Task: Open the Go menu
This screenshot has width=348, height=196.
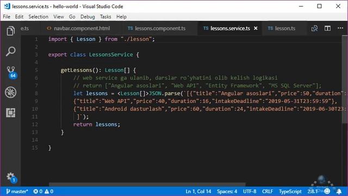Action: (72, 17)
